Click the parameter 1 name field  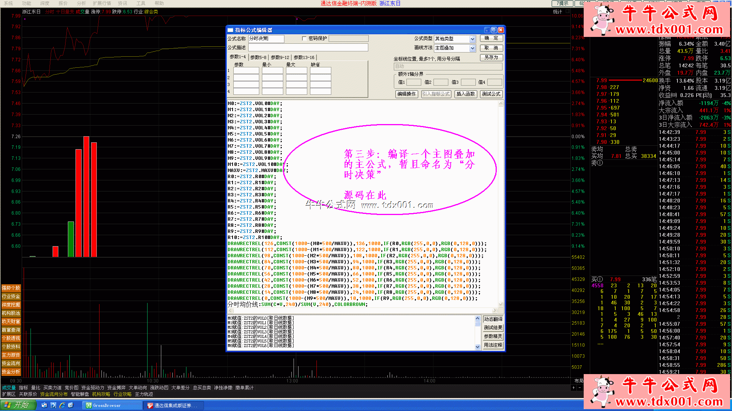tap(246, 71)
